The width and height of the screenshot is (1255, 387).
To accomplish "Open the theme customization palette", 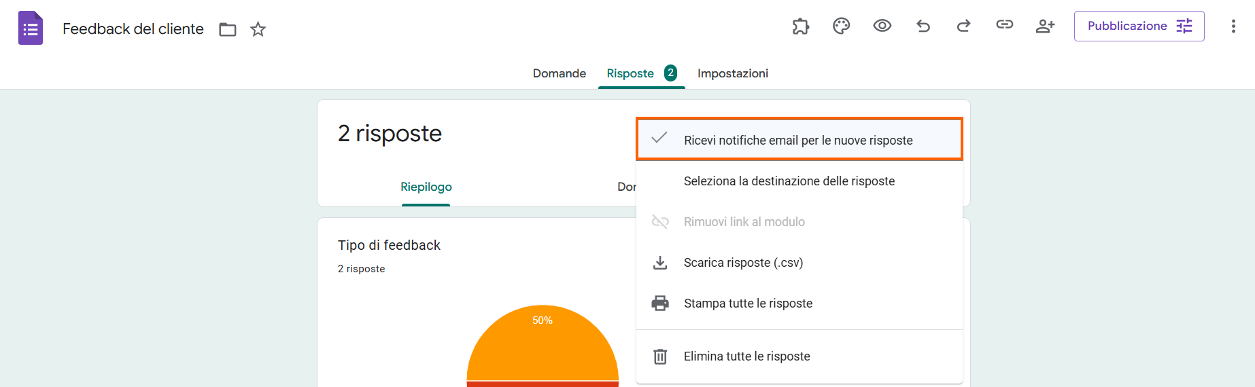I will coord(841,26).
